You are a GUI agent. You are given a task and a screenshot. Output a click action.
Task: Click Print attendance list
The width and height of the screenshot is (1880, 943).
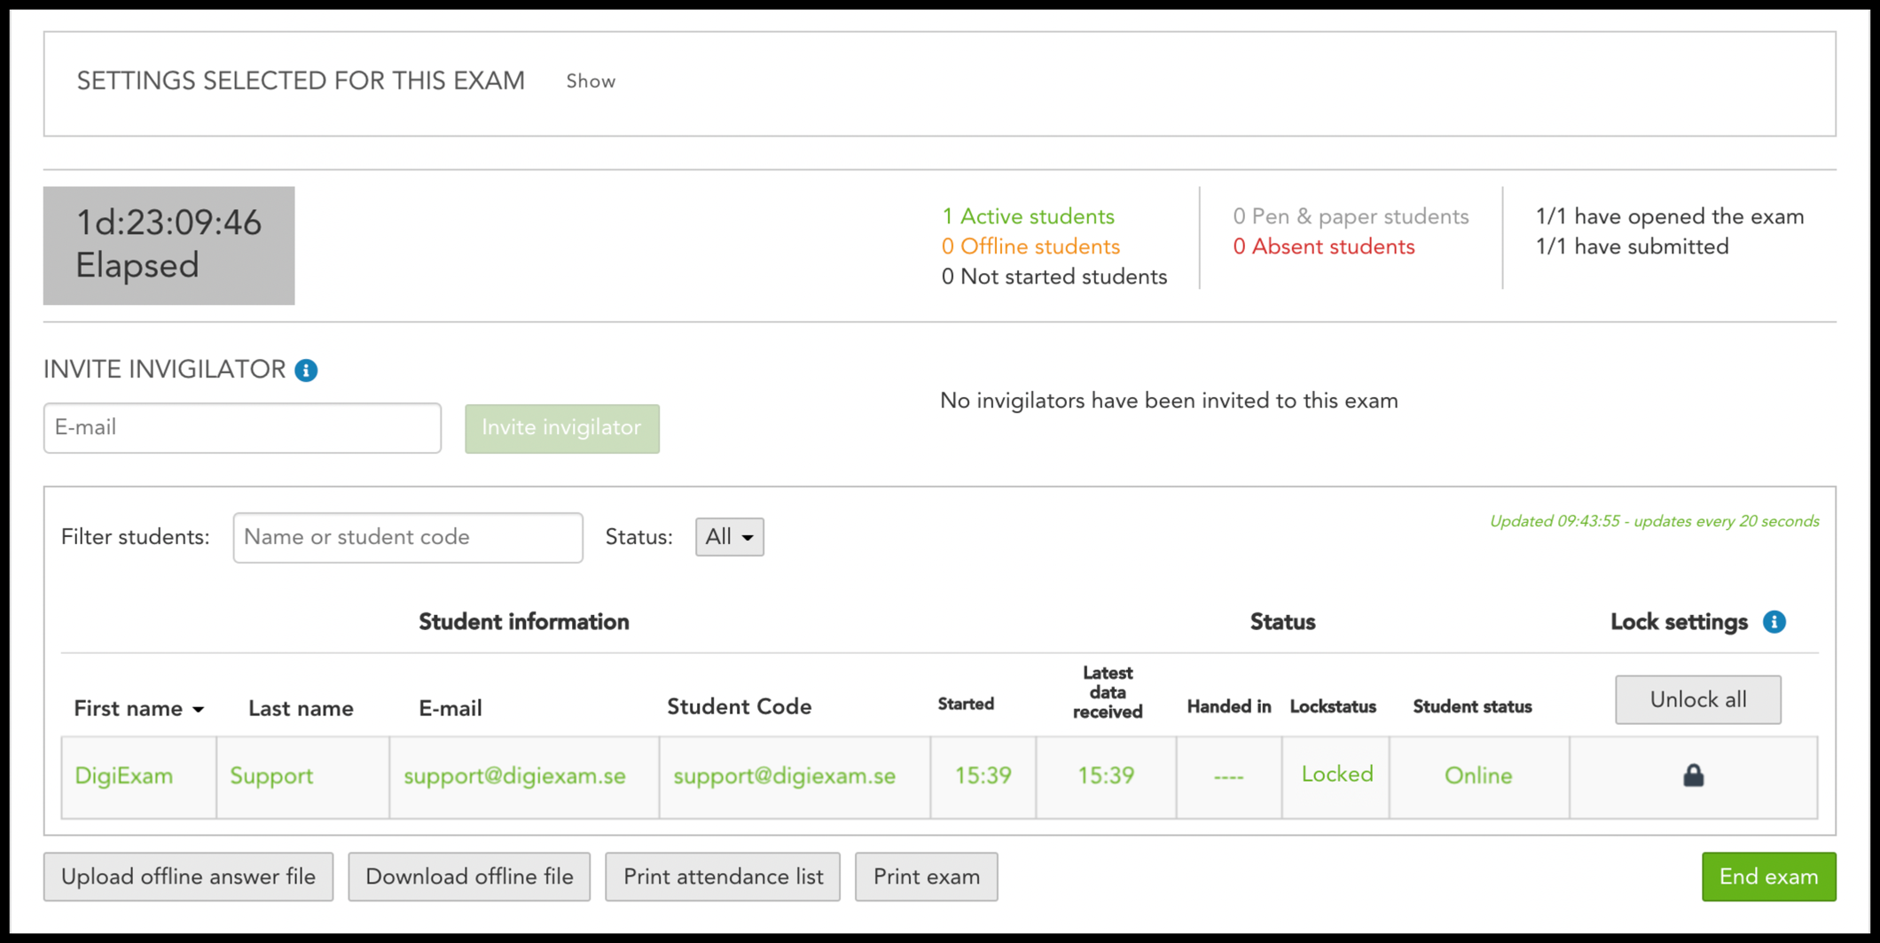tap(723, 877)
